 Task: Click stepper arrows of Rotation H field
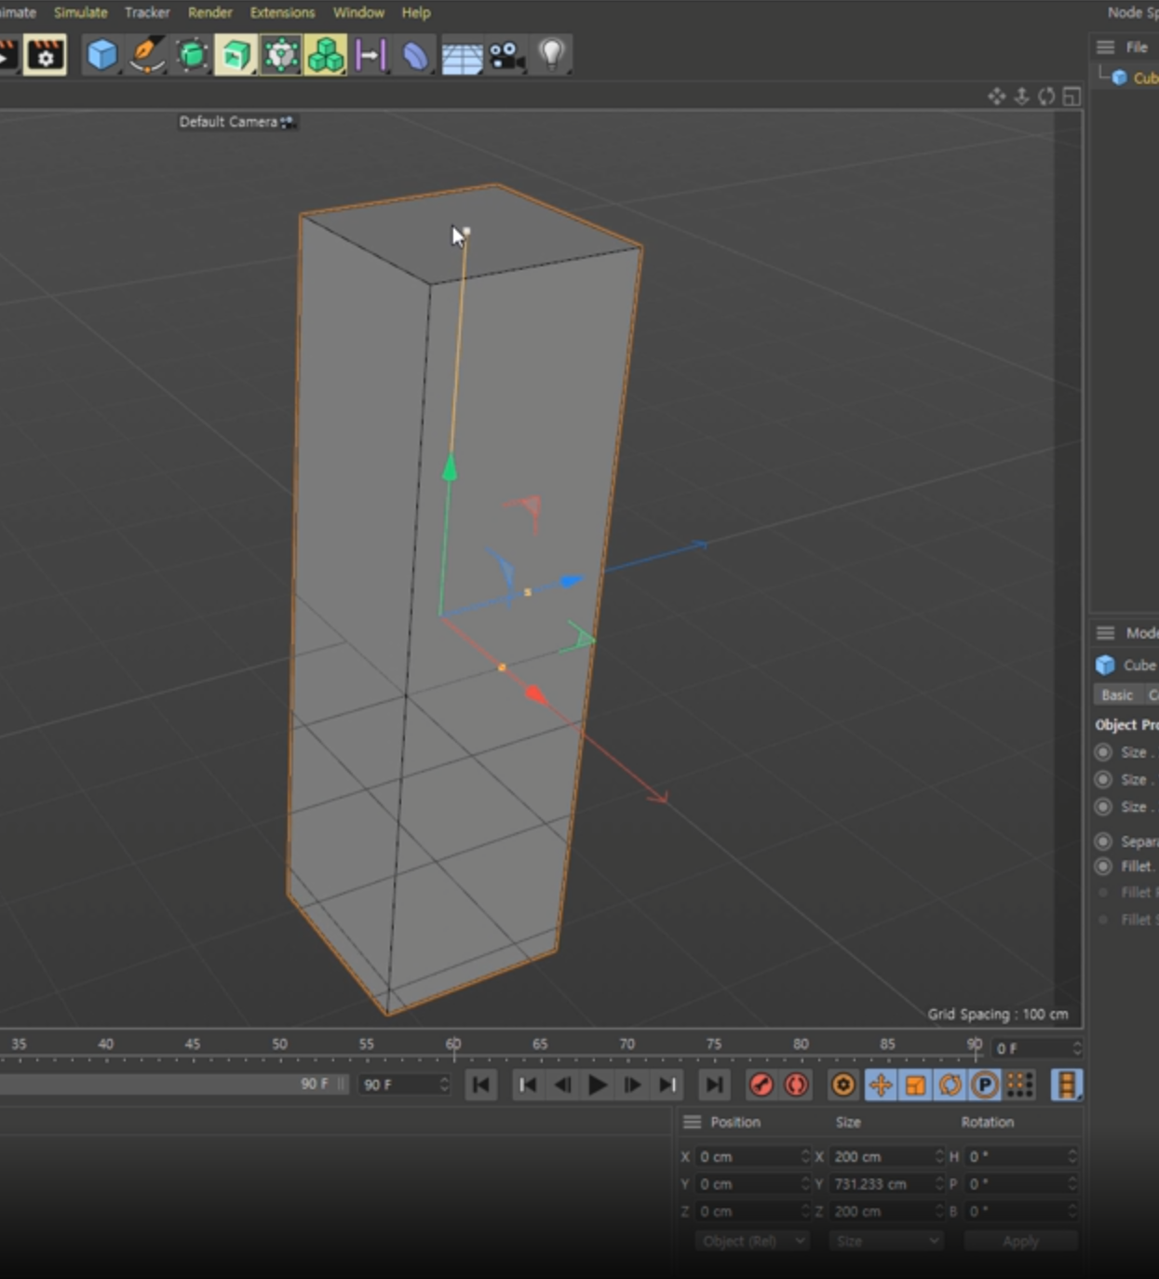pos(1072,1156)
